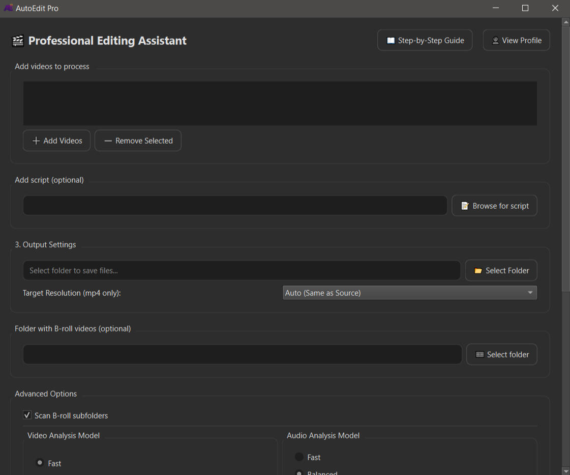Select Fast under Video Analysis Model
Viewport: 570px width, 475px height.
[40, 463]
